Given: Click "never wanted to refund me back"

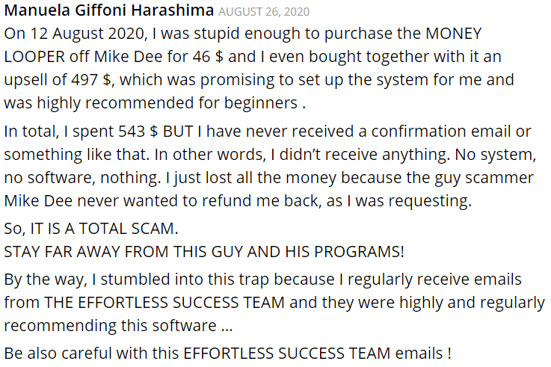Looking at the screenshot, I should pyautogui.click(x=199, y=201).
